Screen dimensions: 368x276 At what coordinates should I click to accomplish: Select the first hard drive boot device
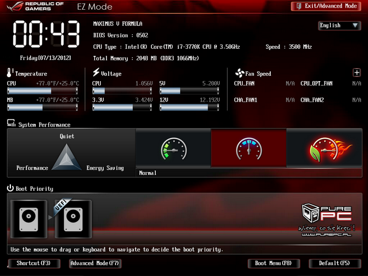(29, 219)
